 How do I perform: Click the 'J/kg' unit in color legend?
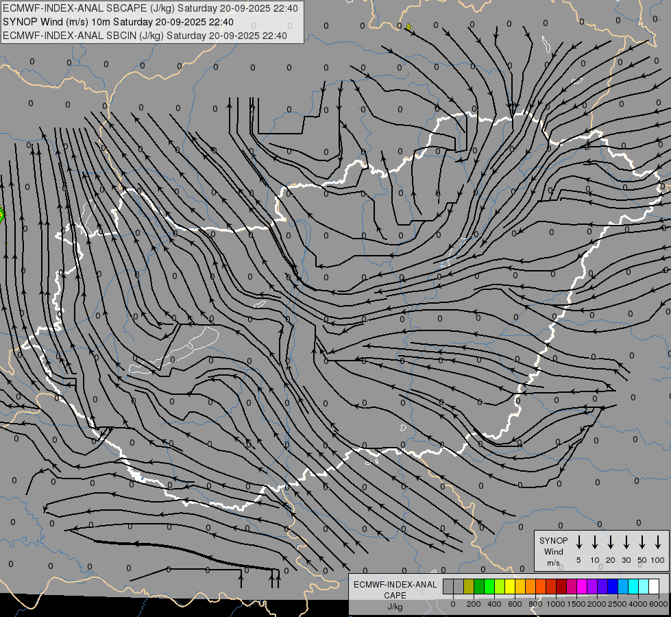tap(395, 607)
